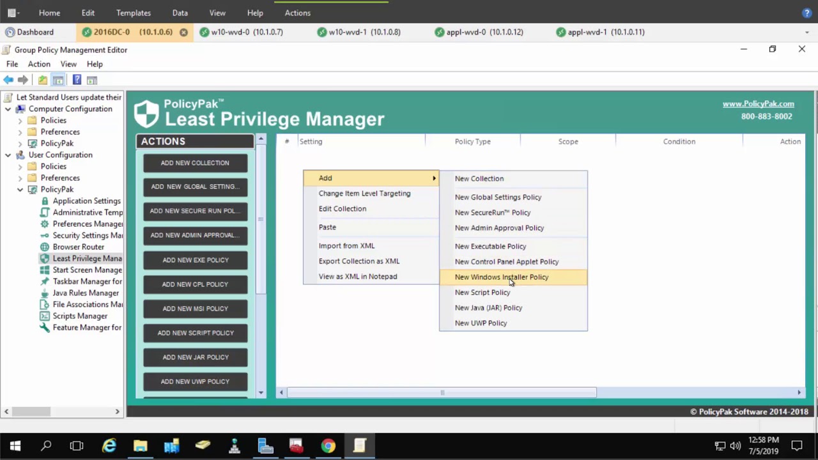
Task: Click ADD NEW EXE POLICY button
Action: coord(195,260)
